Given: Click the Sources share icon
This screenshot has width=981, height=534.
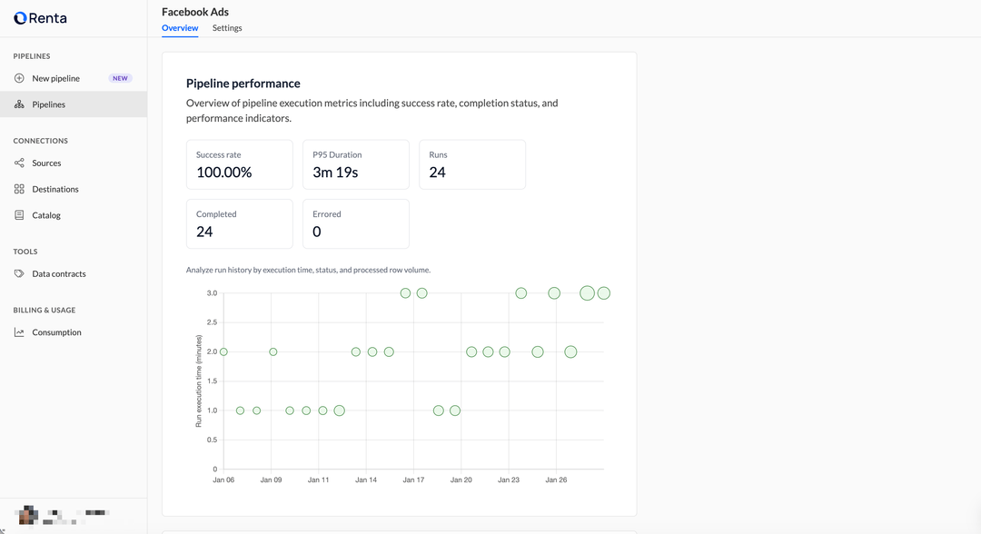Looking at the screenshot, I should pyautogui.click(x=19, y=163).
